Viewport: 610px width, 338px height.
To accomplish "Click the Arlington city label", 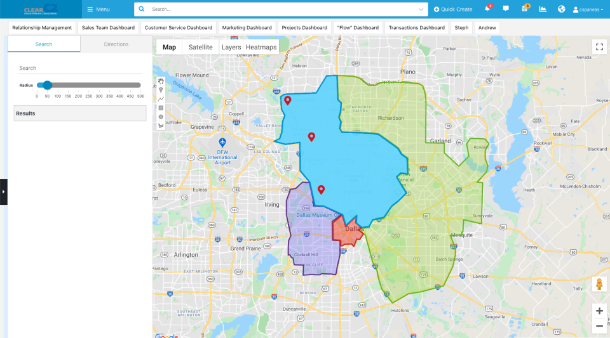I will (x=186, y=255).
